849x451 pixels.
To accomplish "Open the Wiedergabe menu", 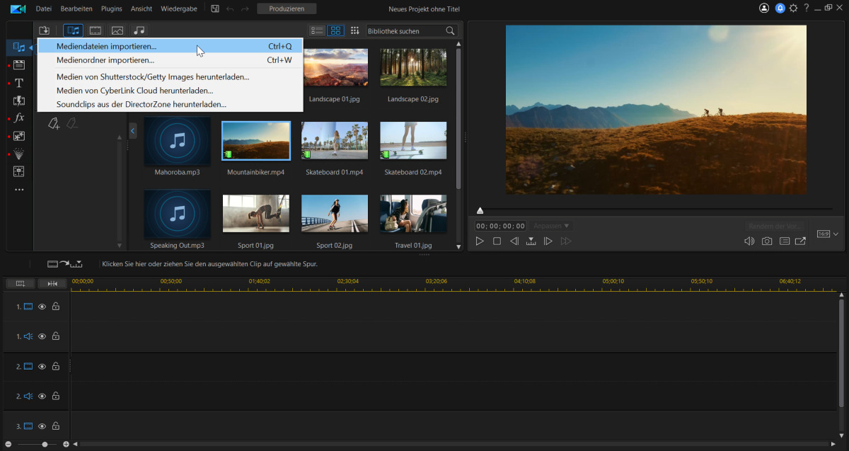I will [179, 8].
